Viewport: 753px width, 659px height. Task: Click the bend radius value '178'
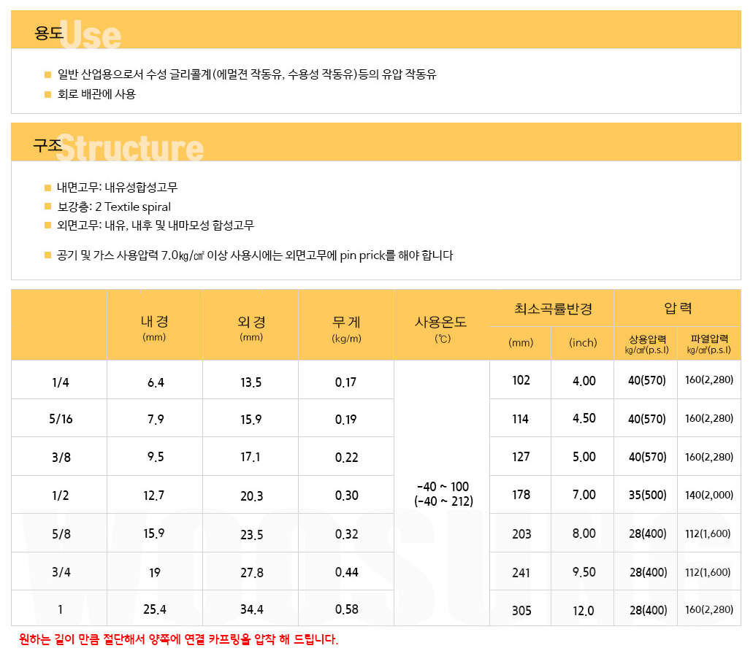[x=521, y=495]
